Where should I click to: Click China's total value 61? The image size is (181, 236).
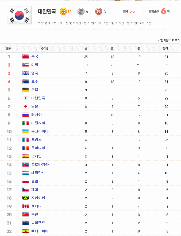click(166, 57)
